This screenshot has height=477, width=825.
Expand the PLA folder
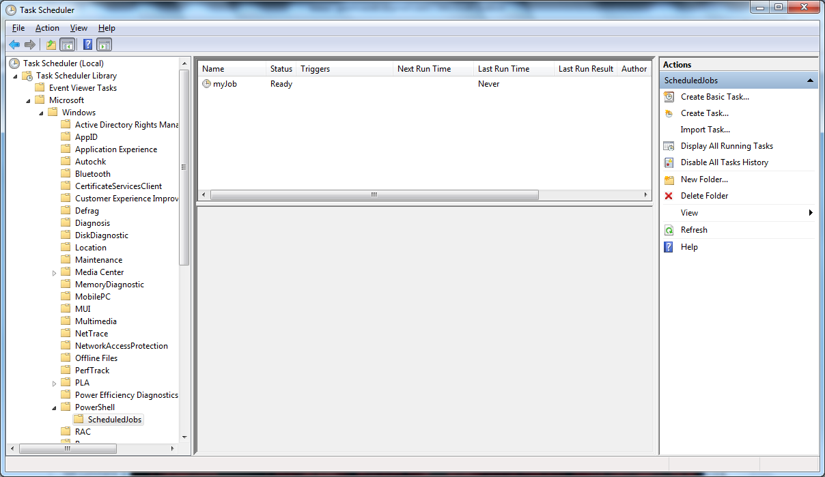pos(55,383)
